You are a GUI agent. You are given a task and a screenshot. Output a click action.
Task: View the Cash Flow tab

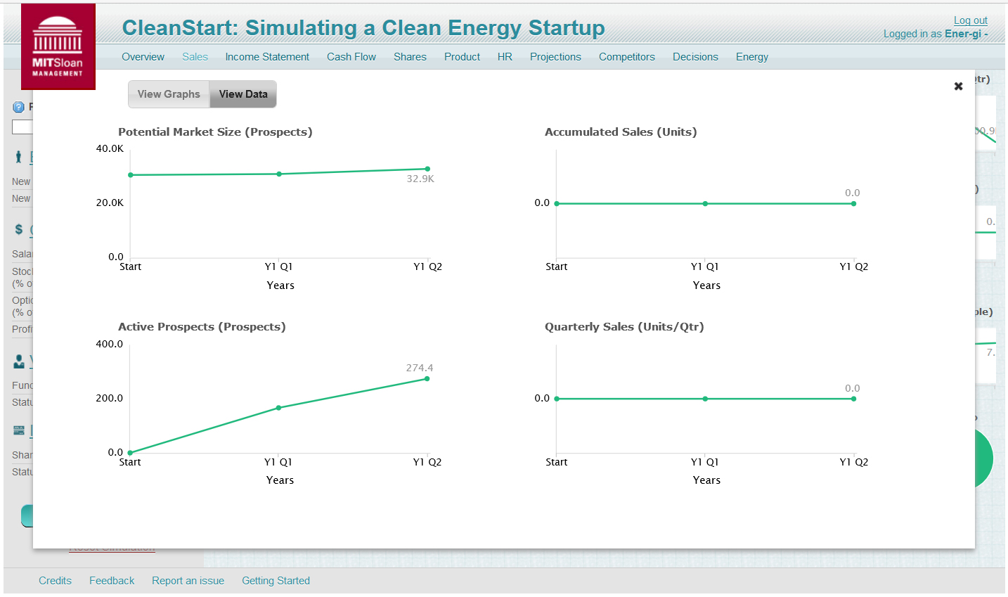(351, 57)
